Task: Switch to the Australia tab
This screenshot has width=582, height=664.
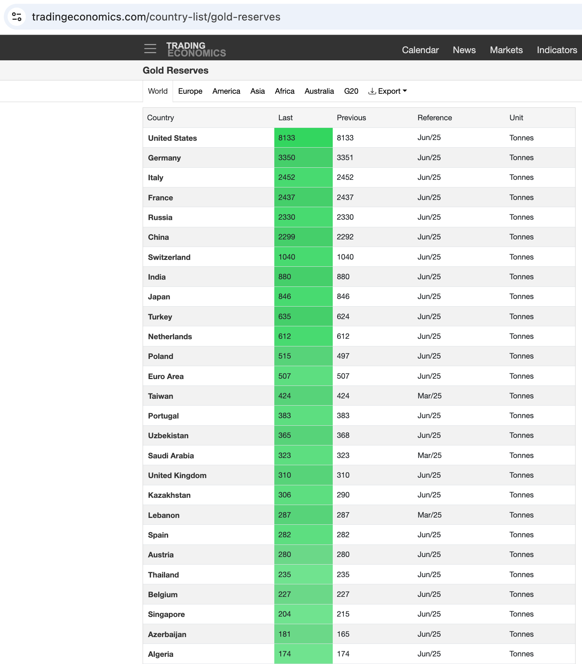Action: [x=319, y=91]
